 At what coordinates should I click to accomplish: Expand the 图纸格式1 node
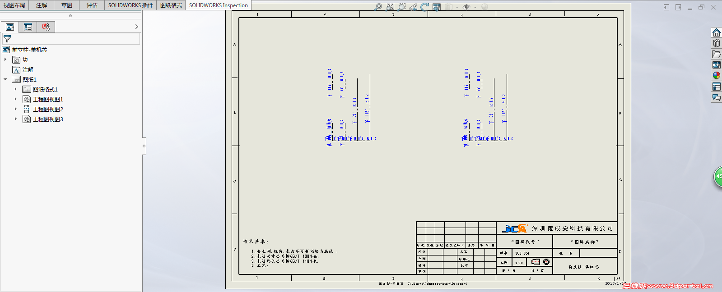[x=16, y=89]
